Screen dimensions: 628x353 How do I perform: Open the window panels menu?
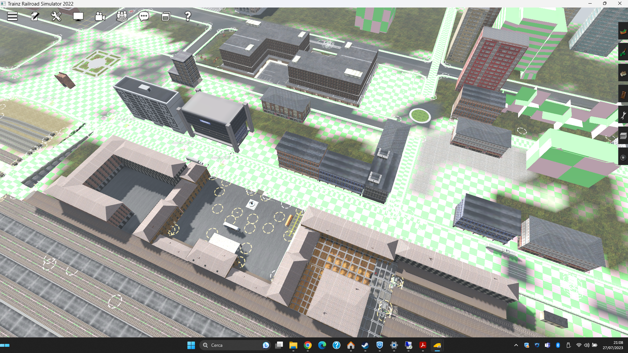(166, 16)
